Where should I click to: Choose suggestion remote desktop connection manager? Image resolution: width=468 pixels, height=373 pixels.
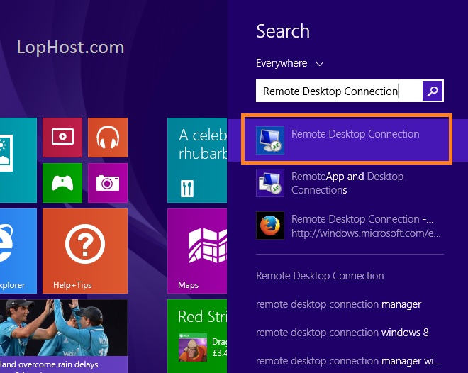tap(338, 304)
